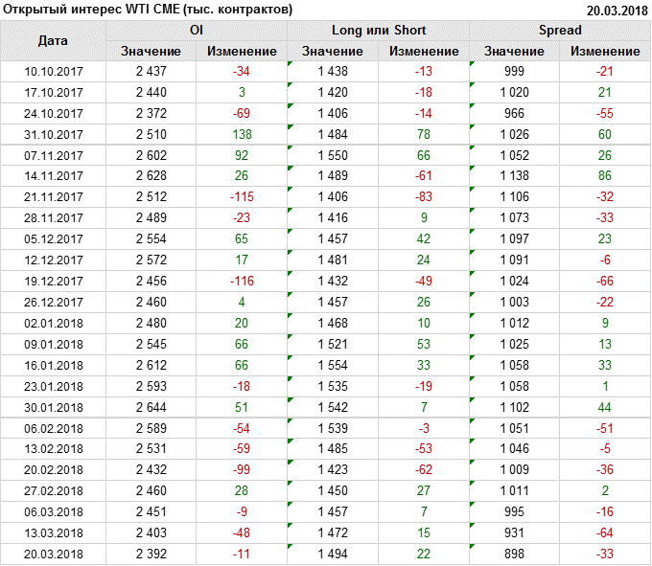Click the Long или Short header
The height and width of the screenshot is (566, 652).
(378, 31)
